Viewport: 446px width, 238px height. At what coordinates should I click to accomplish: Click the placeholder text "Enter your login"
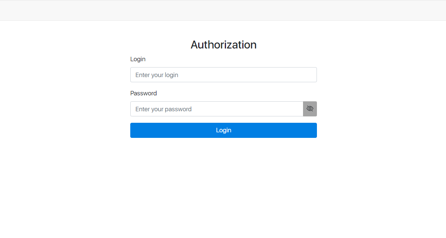[x=156, y=75]
